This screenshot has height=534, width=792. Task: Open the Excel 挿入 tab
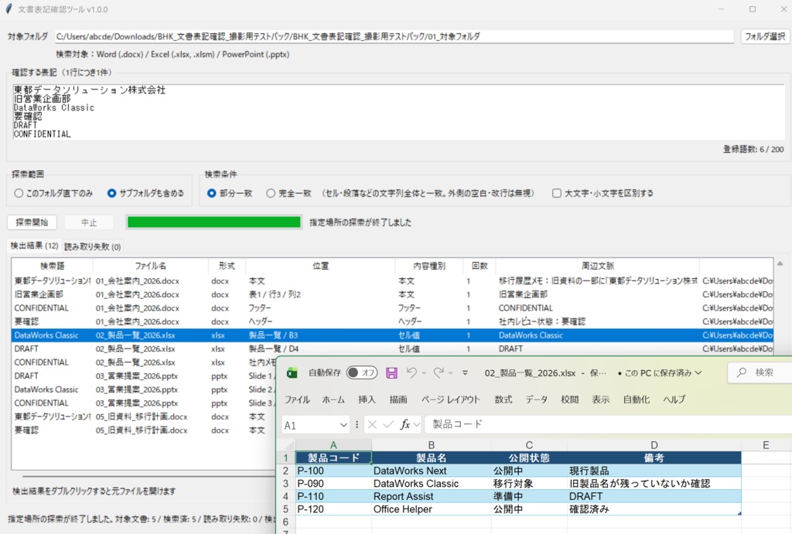point(367,400)
